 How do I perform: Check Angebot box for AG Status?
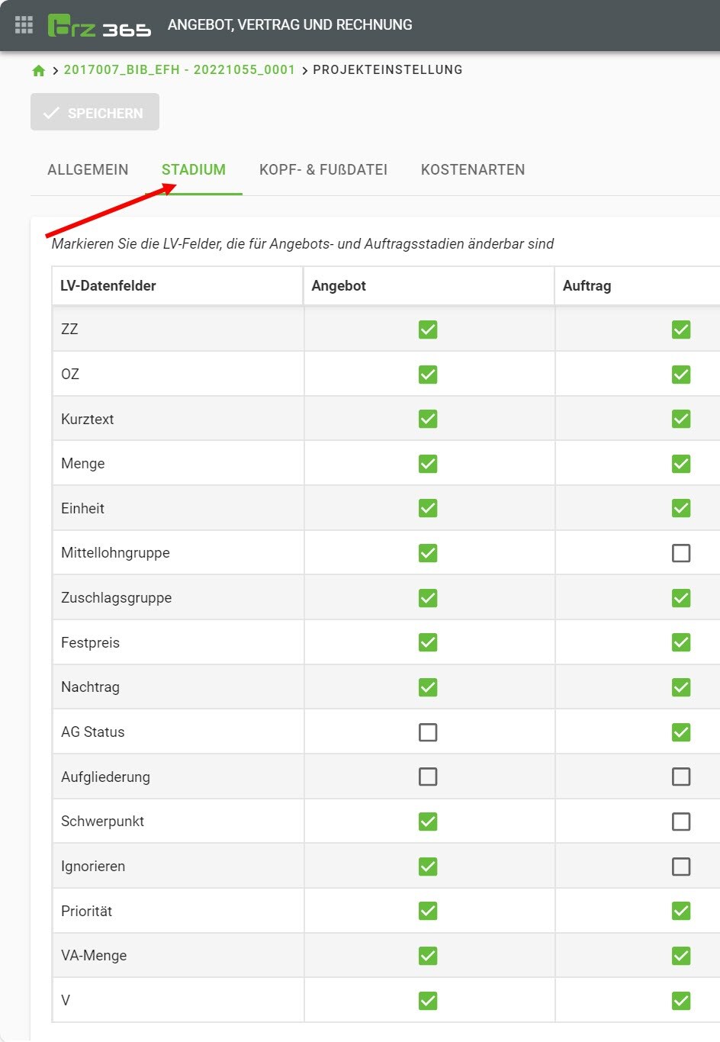point(428,732)
